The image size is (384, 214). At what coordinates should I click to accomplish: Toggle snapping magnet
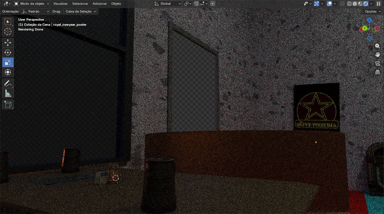(x=196, y=4)
